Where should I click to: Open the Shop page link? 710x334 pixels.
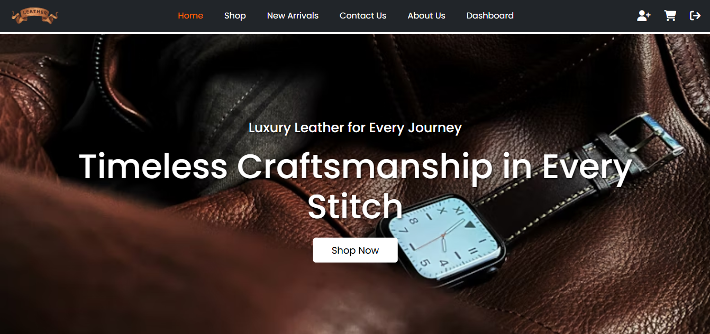click(235, 16)
